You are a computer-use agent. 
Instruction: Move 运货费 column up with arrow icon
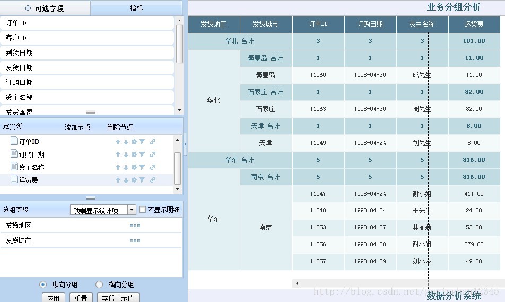[x=118, y=180]
